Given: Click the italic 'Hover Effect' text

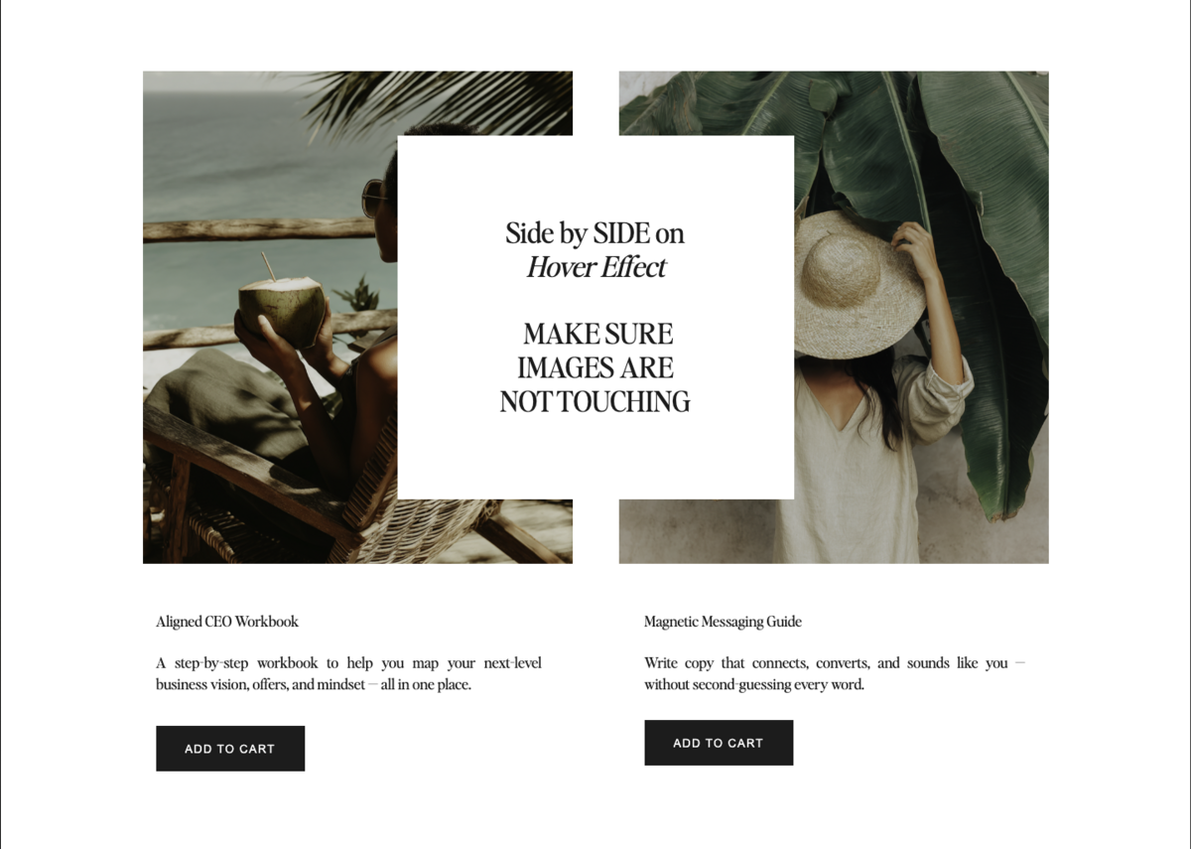Looking at the screenshot, I should [x=595, y=267].
